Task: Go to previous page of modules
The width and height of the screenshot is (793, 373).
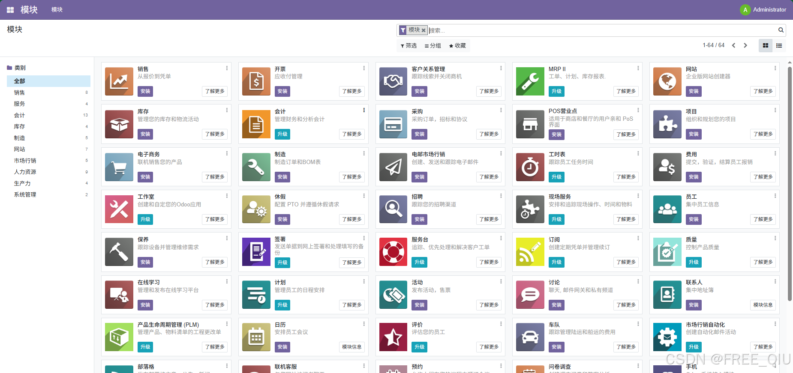Action: 734,45
